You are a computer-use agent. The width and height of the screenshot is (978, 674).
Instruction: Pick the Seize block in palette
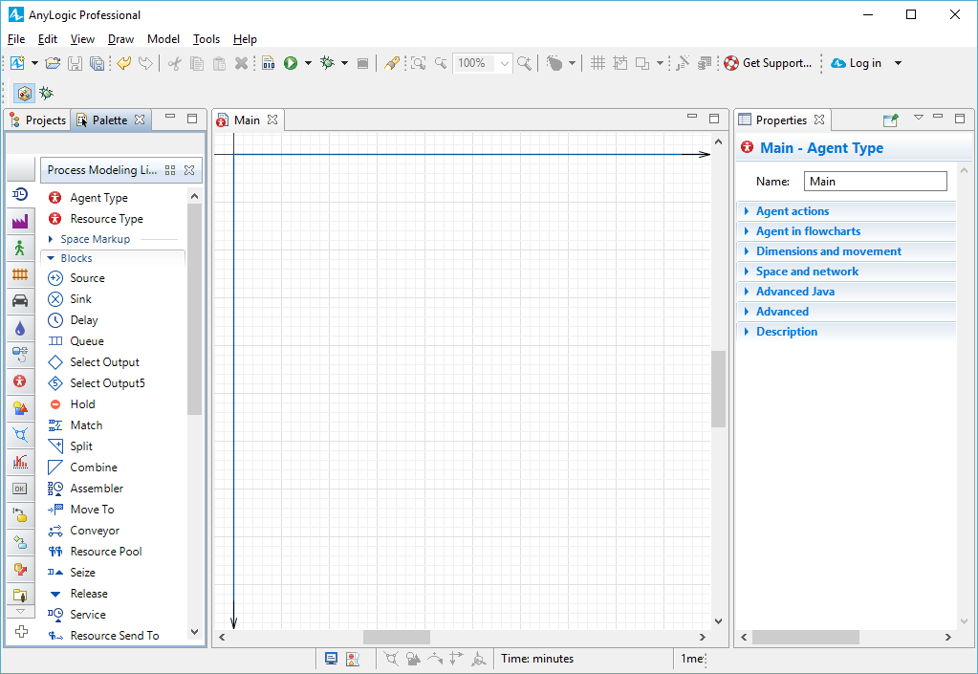point(71,573)
